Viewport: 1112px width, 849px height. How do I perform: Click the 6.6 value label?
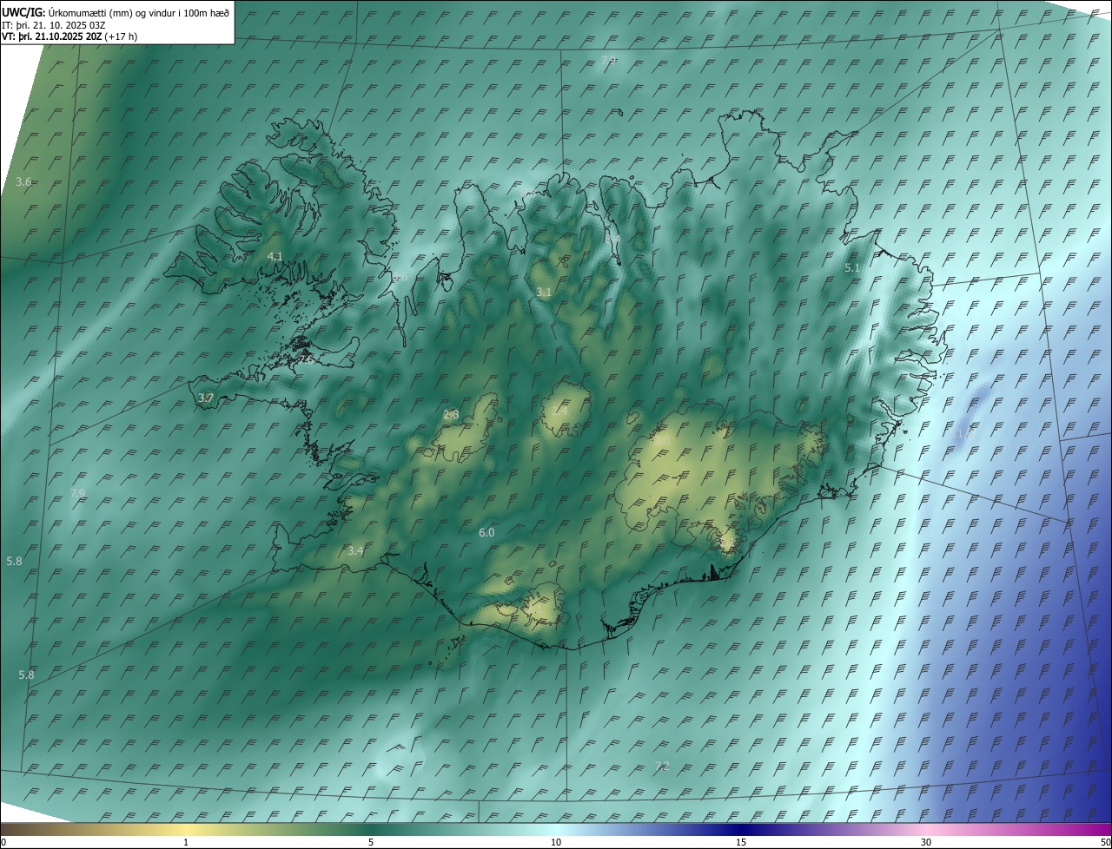400,277
